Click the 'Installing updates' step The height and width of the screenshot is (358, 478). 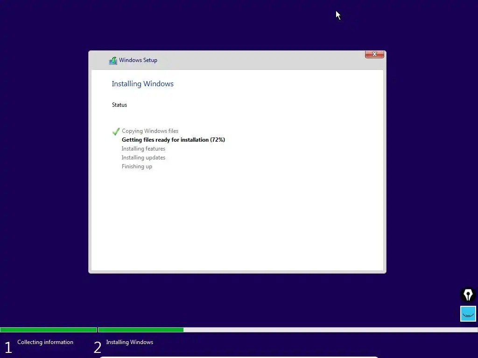coord(143,158)
